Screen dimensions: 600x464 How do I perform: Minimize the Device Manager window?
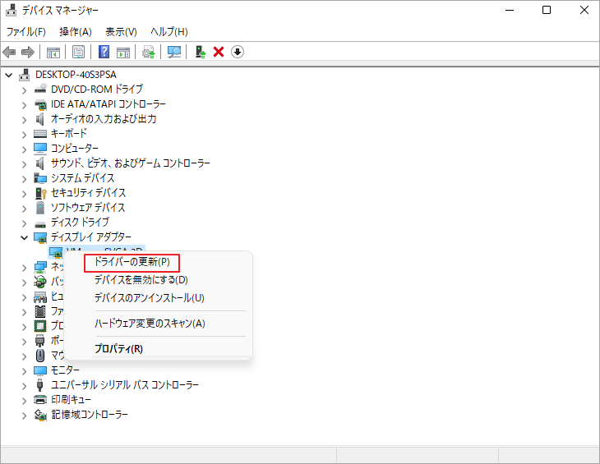(x=510, y=11)
